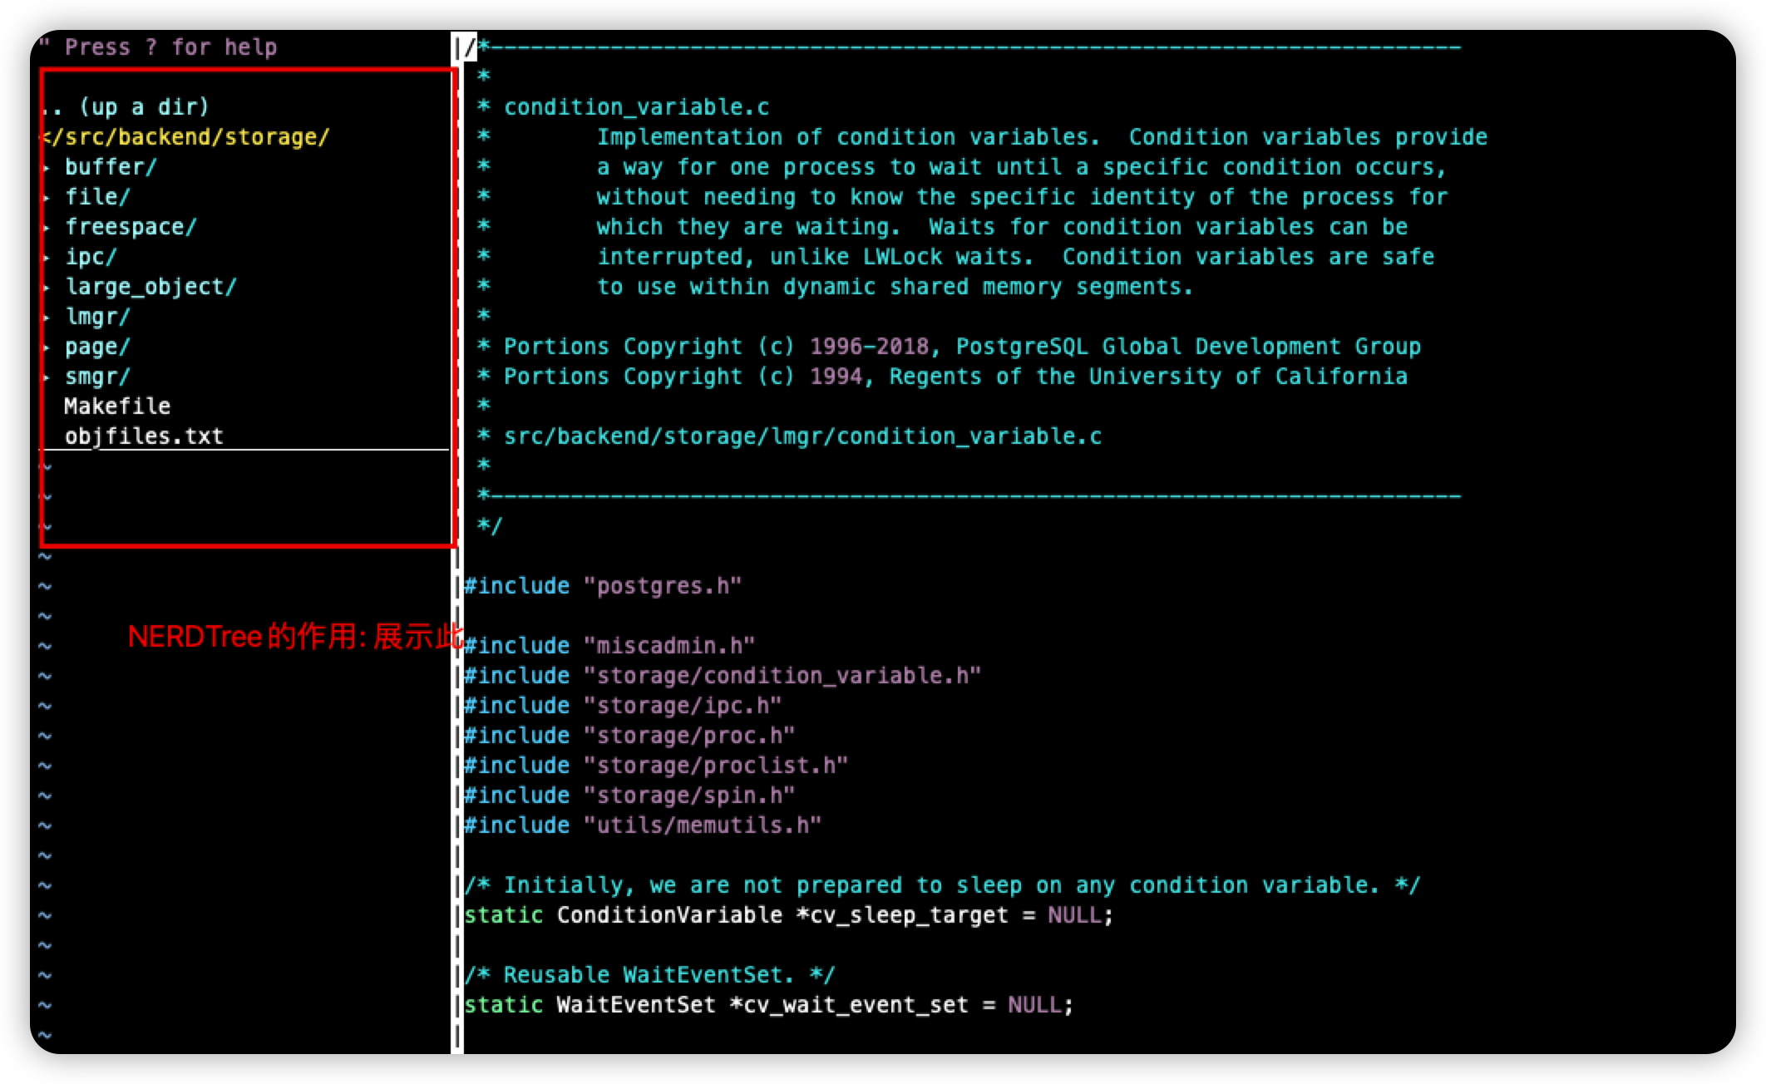Click the red NERDTree annotation text
This screenshot has width=1766, height=1084.
click(x=294, y=638)
